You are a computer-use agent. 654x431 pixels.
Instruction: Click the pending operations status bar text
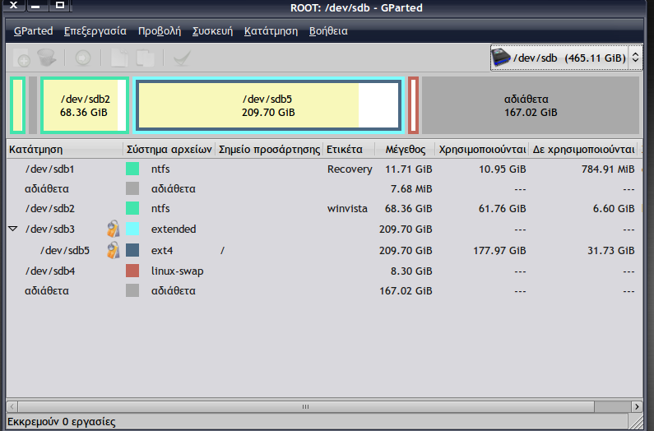pos(62,421)
